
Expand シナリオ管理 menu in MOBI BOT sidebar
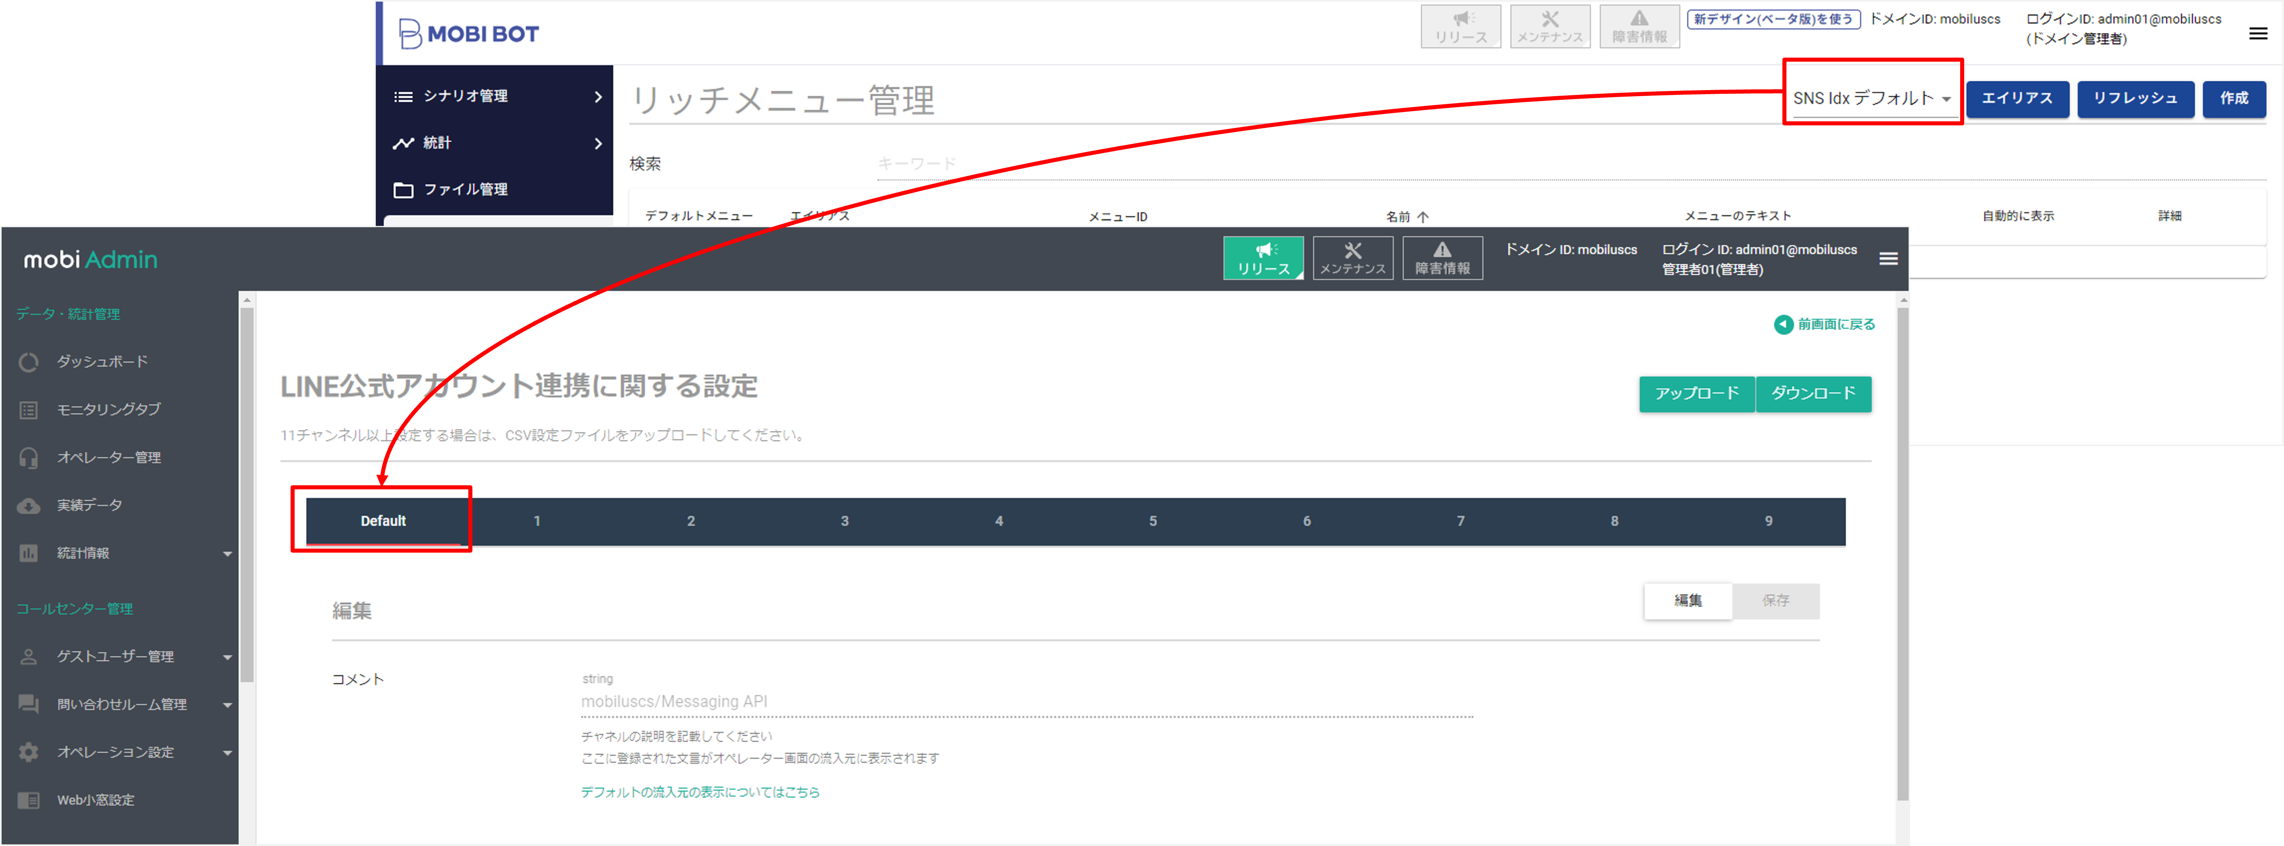(x=599, y=97)
